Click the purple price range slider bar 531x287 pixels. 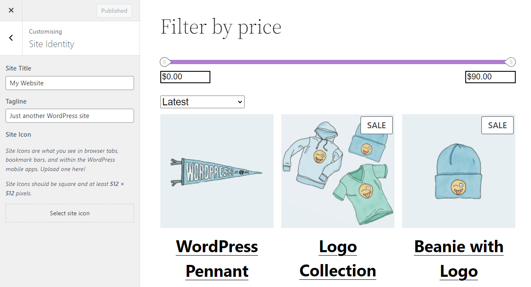[338, 62]
